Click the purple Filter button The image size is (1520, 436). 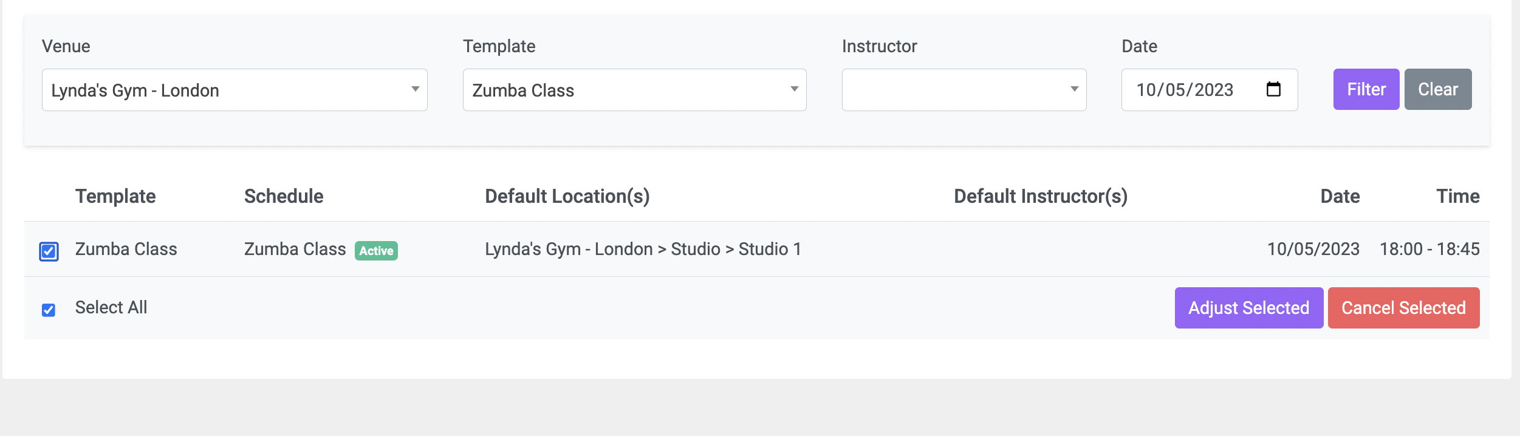(1366, 89)
